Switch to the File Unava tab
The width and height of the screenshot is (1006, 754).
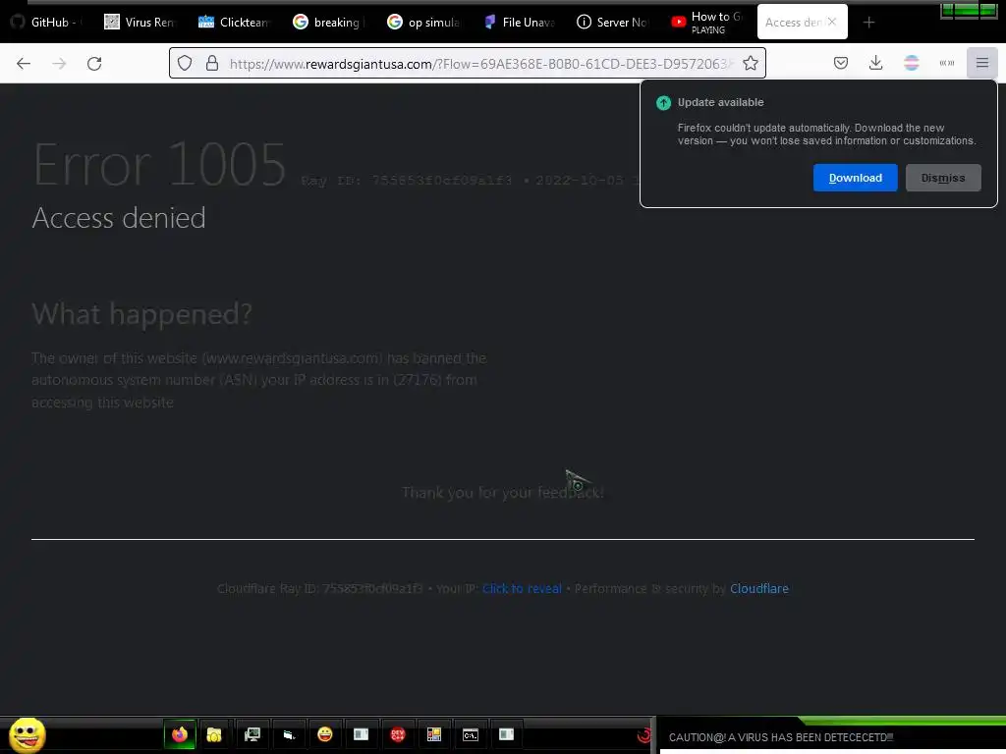click(519, 22)
